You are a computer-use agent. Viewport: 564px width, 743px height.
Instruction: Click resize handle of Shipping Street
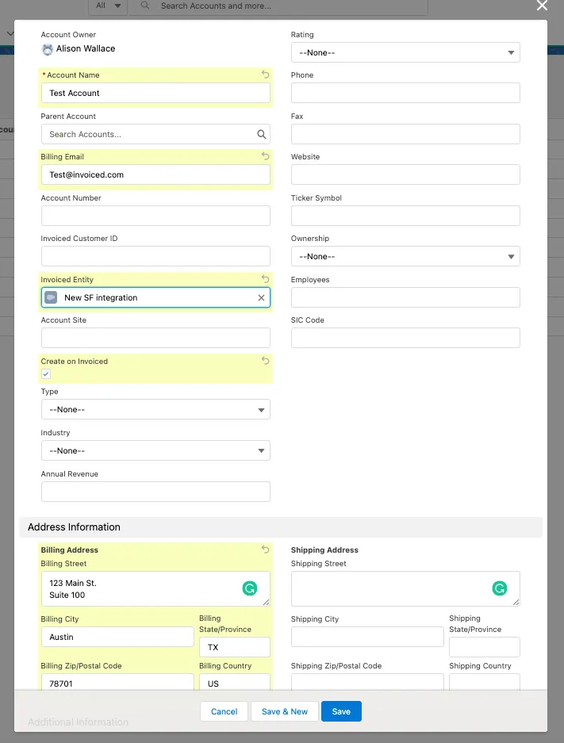click(516, 603)
